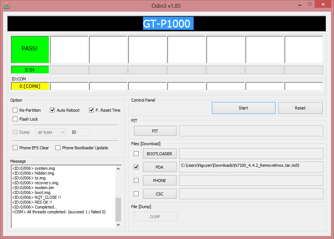
Task: Select a PDA firmware file
Action: point(159,167)
